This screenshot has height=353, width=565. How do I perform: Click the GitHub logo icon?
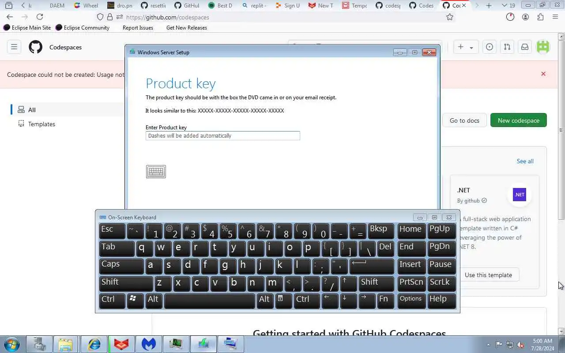(36, 47)
